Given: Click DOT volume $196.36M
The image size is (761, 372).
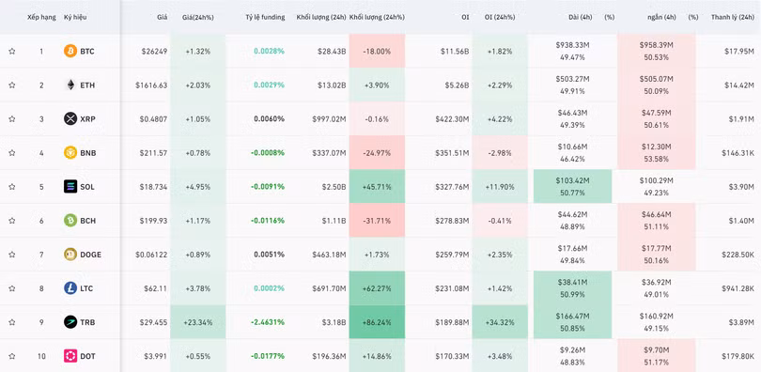Looking at the screenshot, I should point(329,356).
